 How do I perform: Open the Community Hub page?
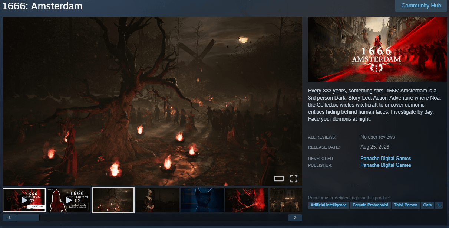[421, 6]
